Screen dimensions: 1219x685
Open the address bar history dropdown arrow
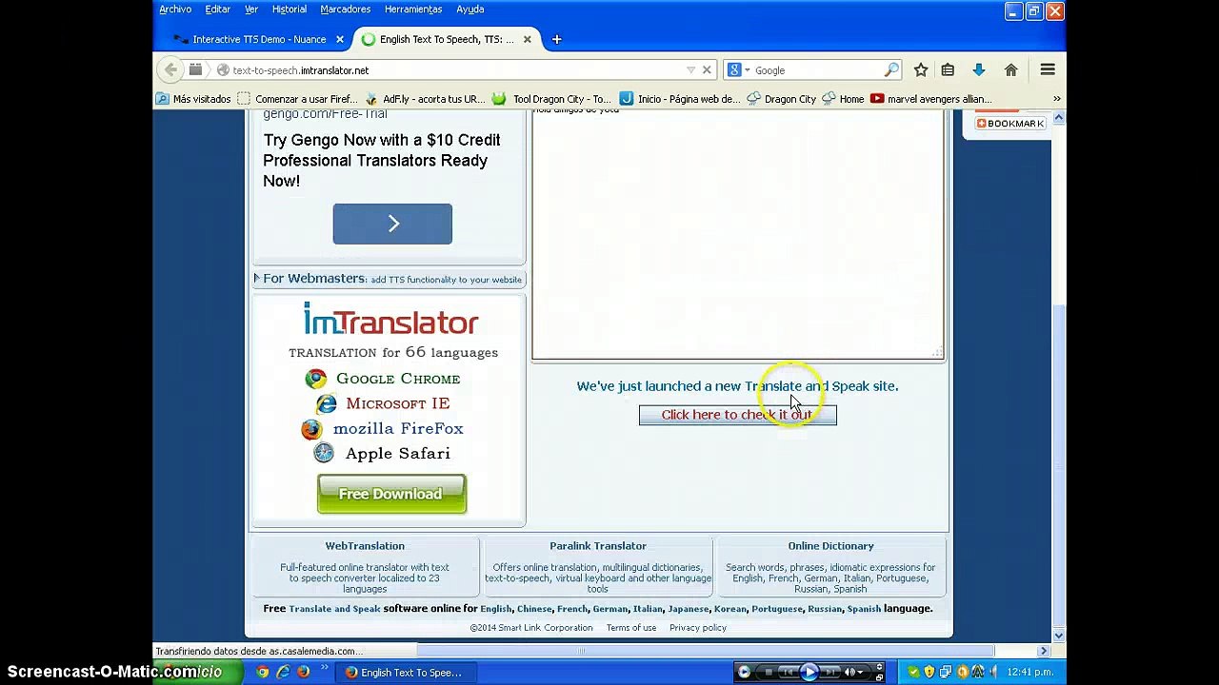pos(690,69)
